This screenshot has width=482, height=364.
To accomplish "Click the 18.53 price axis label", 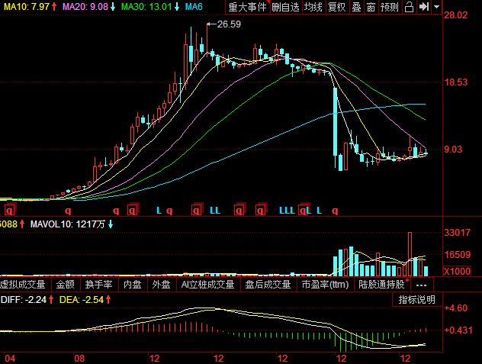I will pos(455,82).
